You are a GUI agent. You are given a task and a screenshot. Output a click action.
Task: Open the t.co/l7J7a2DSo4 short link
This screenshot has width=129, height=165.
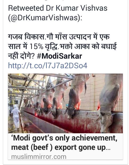click(48, 66)
